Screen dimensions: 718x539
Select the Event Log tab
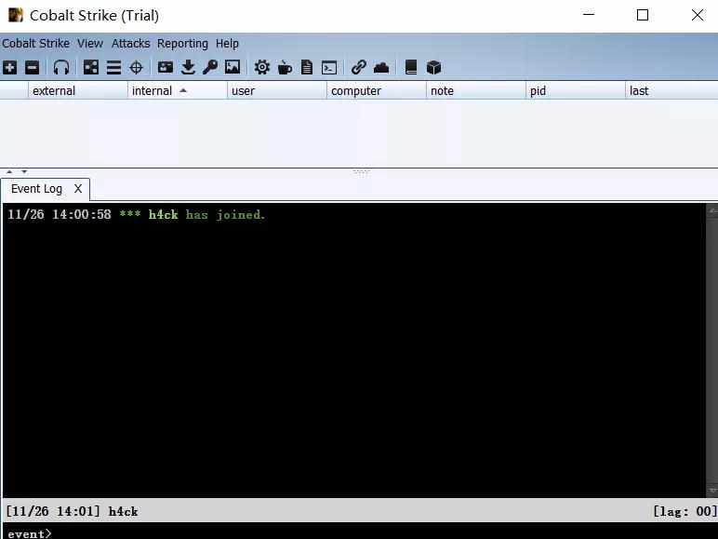click(36, 189)
